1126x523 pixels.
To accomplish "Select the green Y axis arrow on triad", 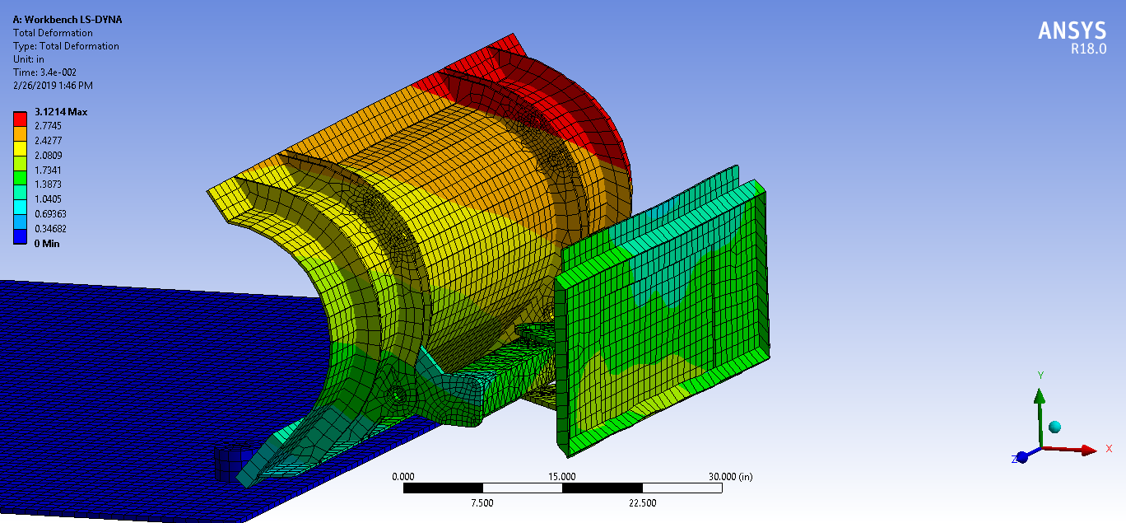I will pos(1040,398).
